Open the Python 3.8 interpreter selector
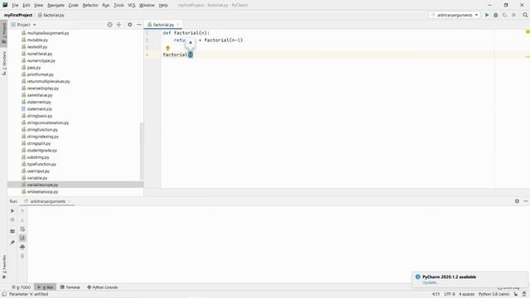Image resolution: width=530 pixels, height=298 pixels. click(x=494, y=295)
